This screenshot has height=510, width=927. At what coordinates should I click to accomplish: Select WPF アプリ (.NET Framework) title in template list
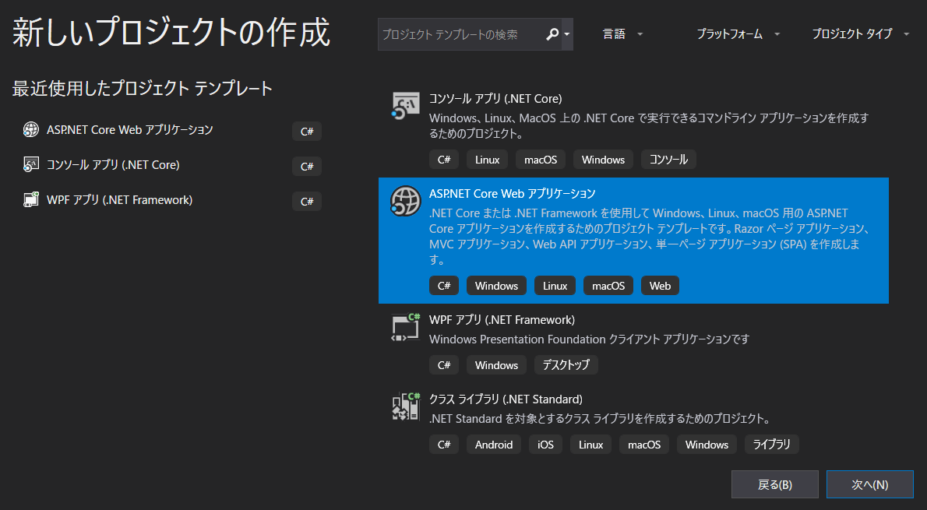502,320
